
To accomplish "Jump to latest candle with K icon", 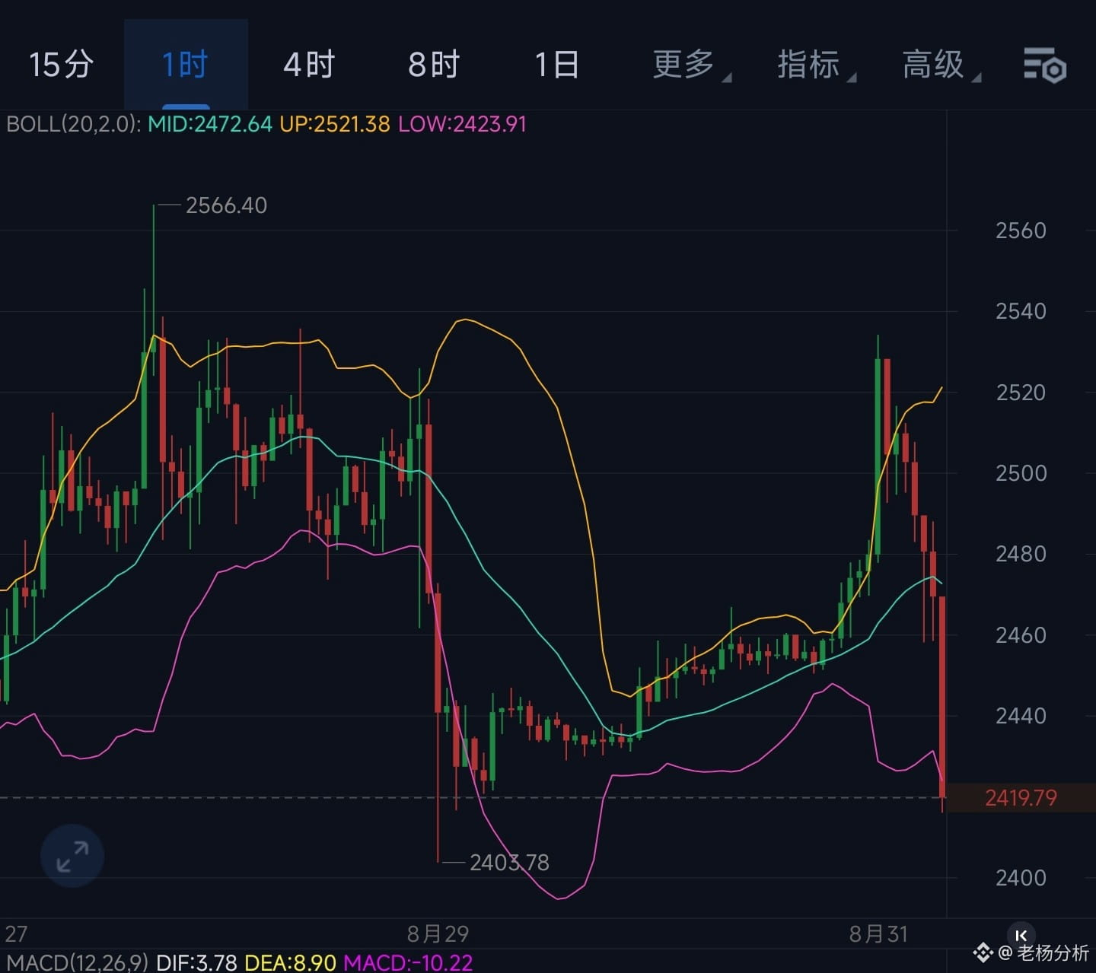I will [1021, 936].
